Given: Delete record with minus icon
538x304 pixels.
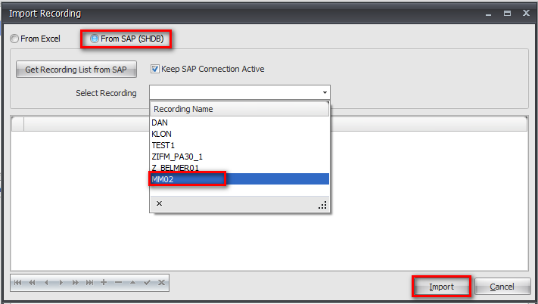Looking at the screenshot, I should coord(118,283).
